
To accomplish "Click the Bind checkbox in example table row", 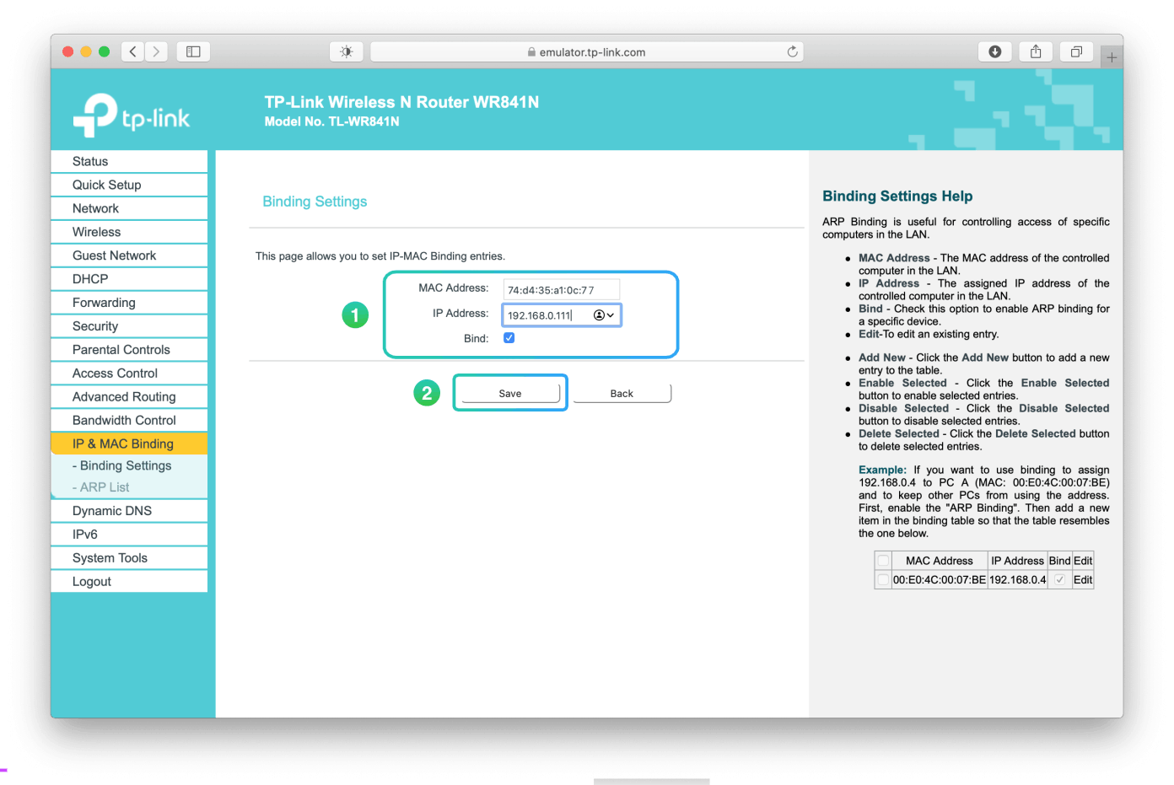I will pos(1059,580).
